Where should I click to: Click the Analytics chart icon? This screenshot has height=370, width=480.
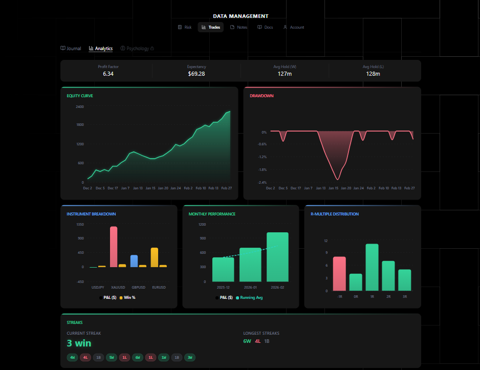click(x=90, y=49)
